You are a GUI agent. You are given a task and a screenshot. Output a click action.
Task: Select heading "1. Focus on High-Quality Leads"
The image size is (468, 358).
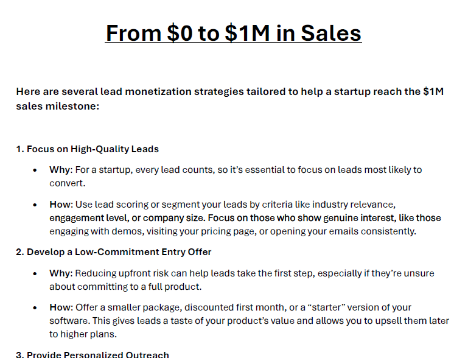click(87, 149)
